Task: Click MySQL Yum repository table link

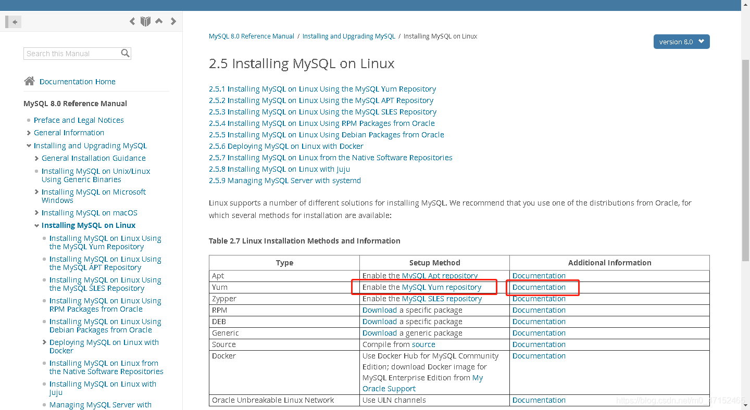Action: click(442, 287)
